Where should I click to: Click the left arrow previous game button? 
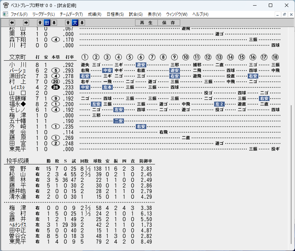pyautogui.click(x=12, y=23)
